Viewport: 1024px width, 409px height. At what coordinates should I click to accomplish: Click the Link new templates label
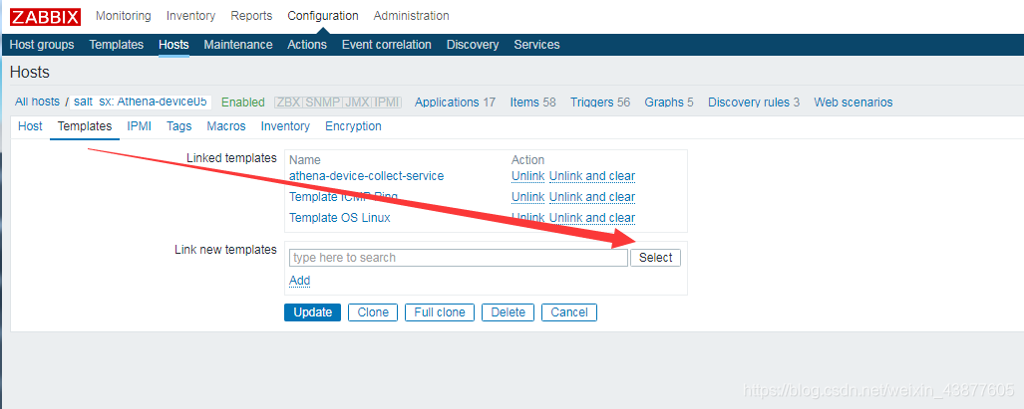[226, 250]
